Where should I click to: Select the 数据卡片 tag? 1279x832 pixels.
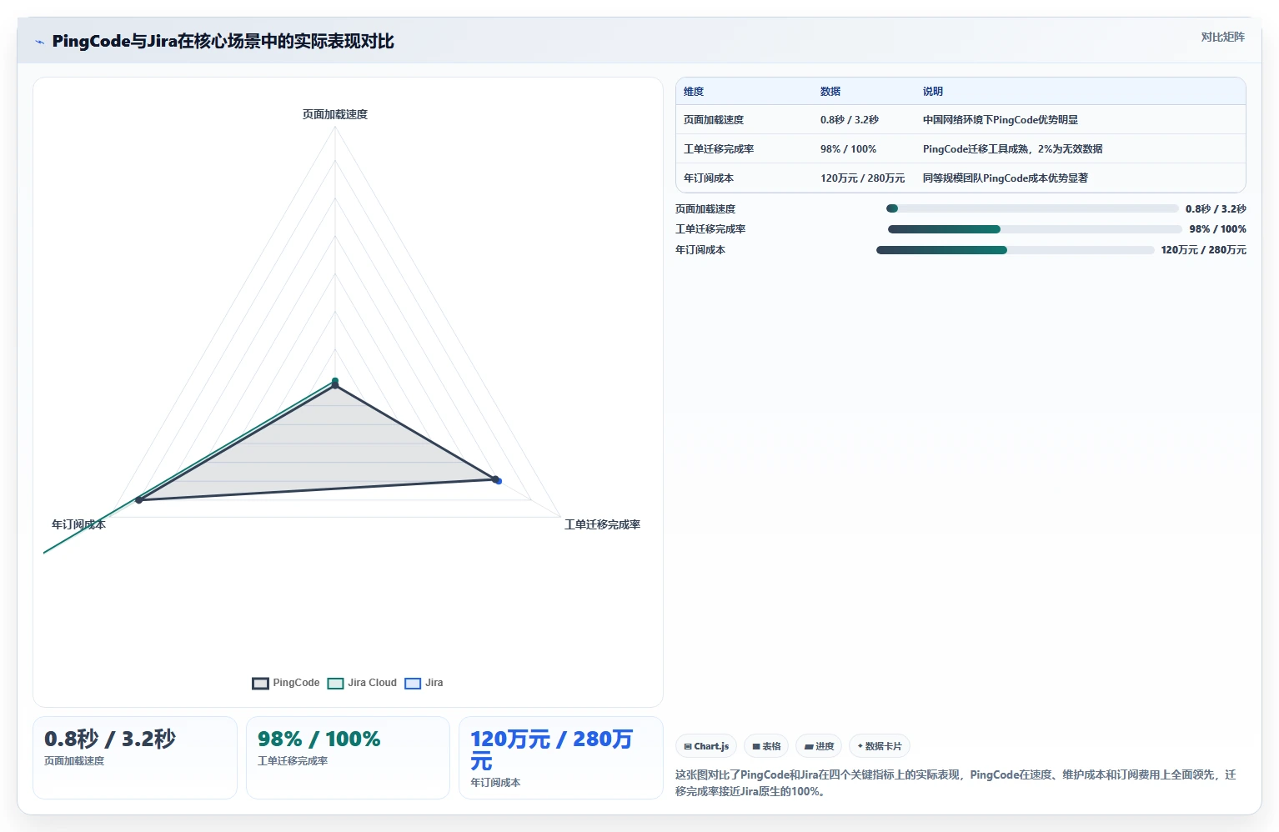click(880, 746)
